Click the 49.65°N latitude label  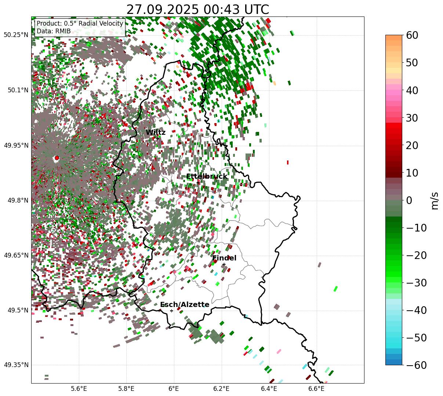16,255
